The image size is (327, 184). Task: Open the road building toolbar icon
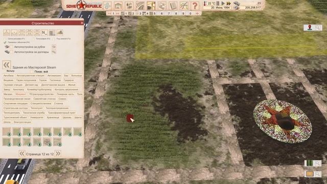pos(140,6)
